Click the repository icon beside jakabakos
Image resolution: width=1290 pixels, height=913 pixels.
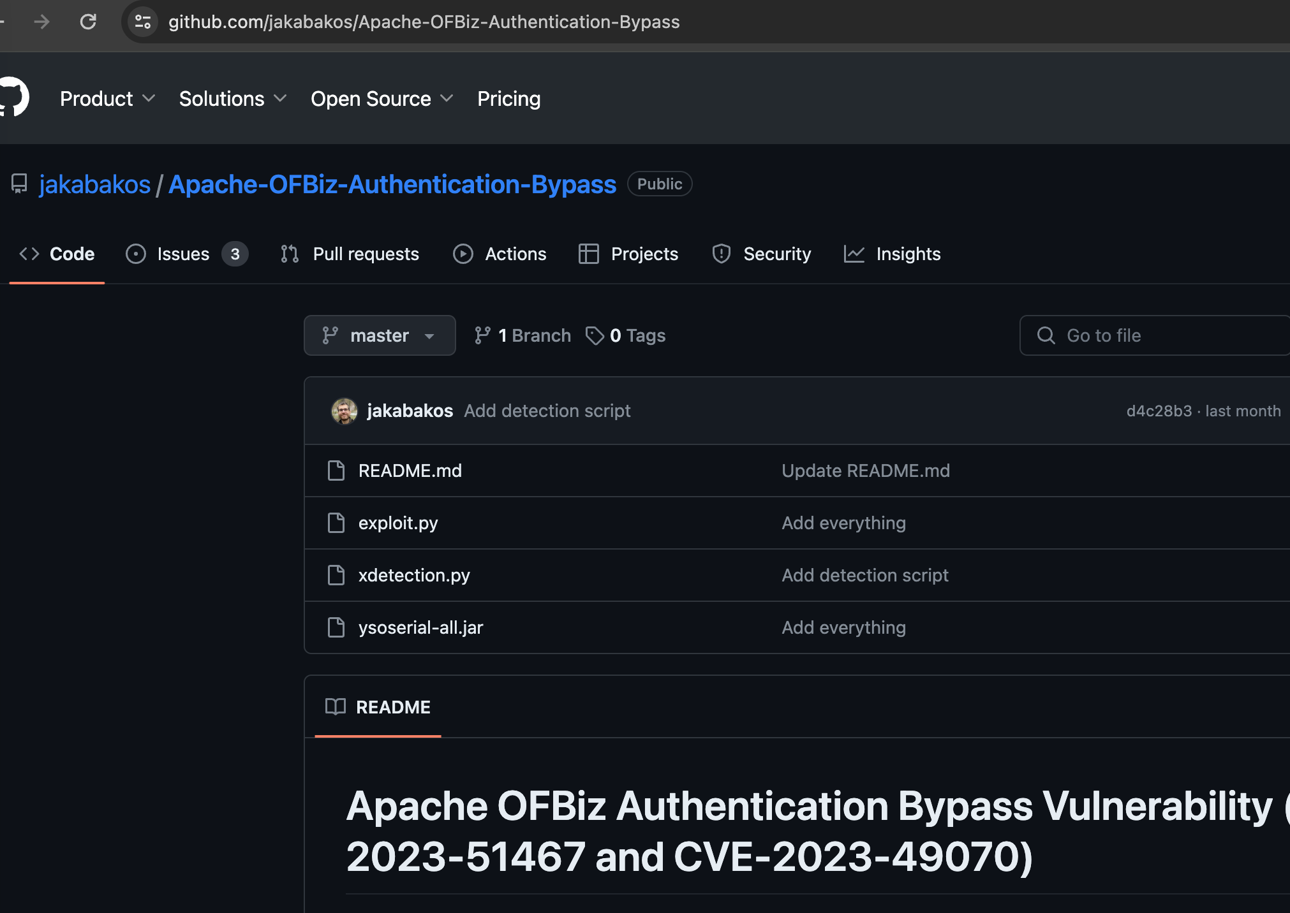tap(19, 184)
